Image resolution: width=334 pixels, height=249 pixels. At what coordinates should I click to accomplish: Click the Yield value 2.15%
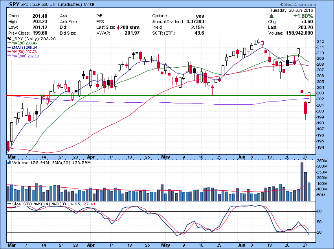click(x=198, y=27)
